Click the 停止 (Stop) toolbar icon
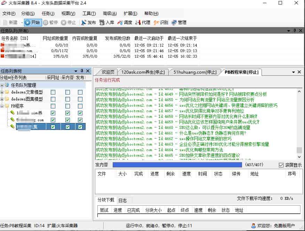Viewport: 305px width, 231px height. coord(69,23)
